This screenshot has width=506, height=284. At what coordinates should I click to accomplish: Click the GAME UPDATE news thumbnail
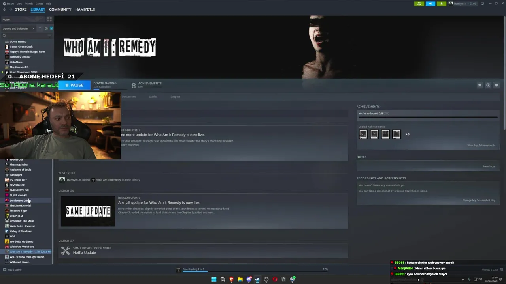(88, 211)
